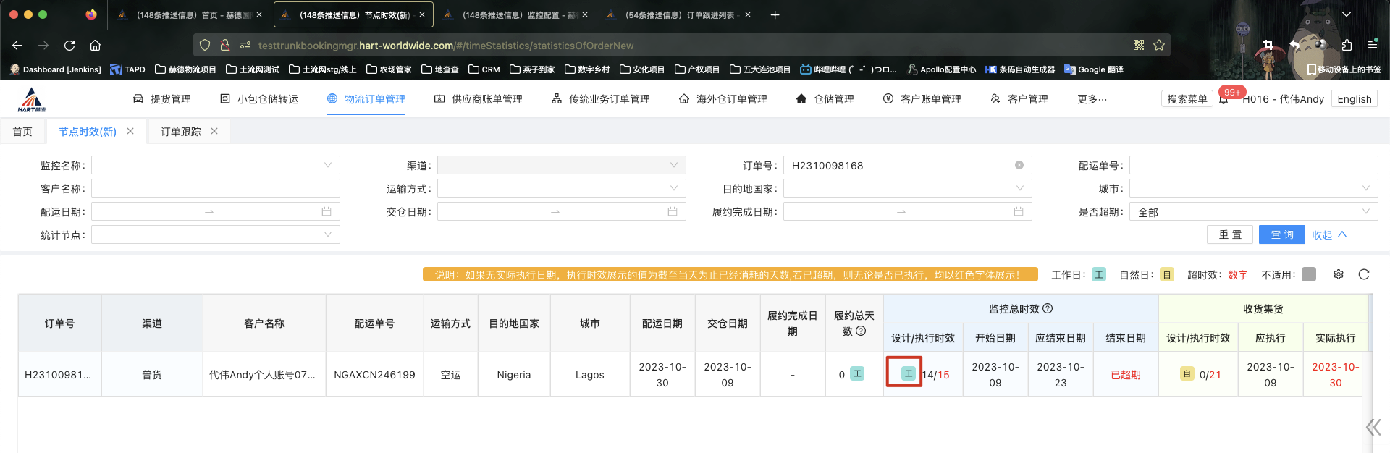Click the 配运单号 input field
Viewport: 1390px width, 453px height.
point(1252,165)
